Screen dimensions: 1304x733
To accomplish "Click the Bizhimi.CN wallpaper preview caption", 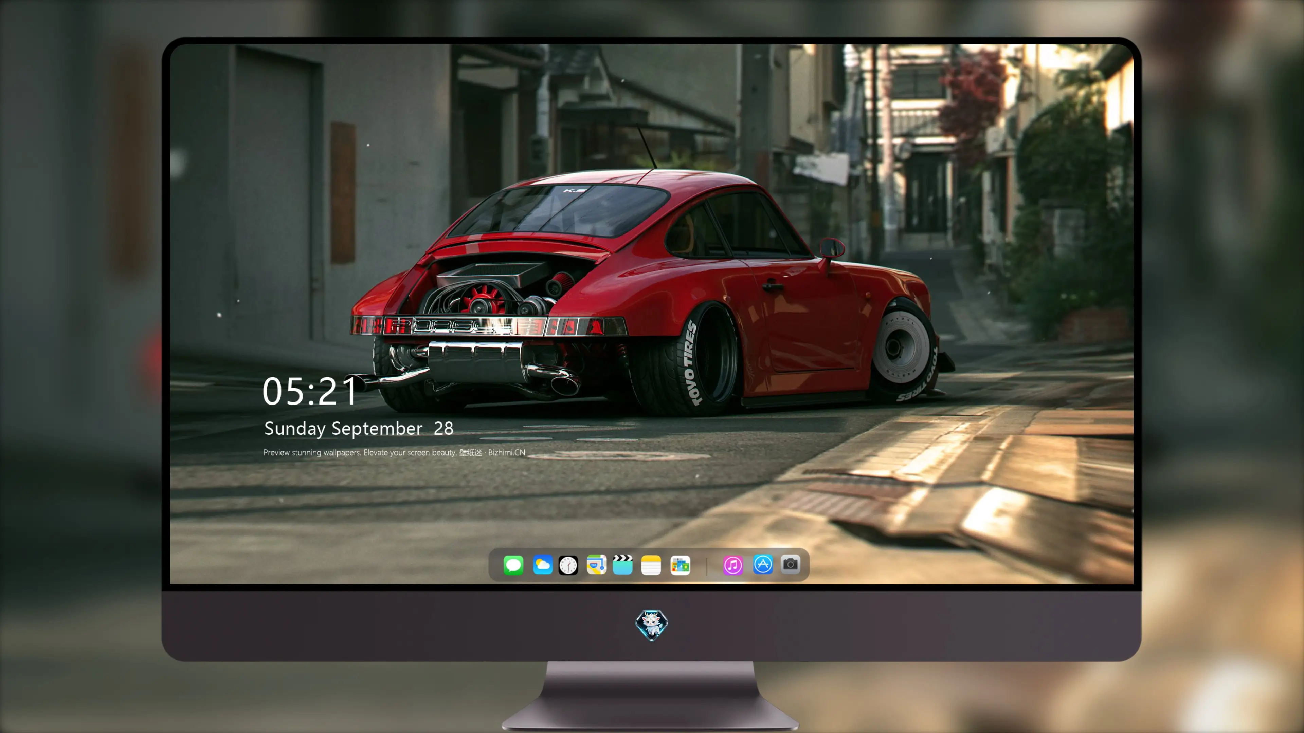I will point(394,452).
